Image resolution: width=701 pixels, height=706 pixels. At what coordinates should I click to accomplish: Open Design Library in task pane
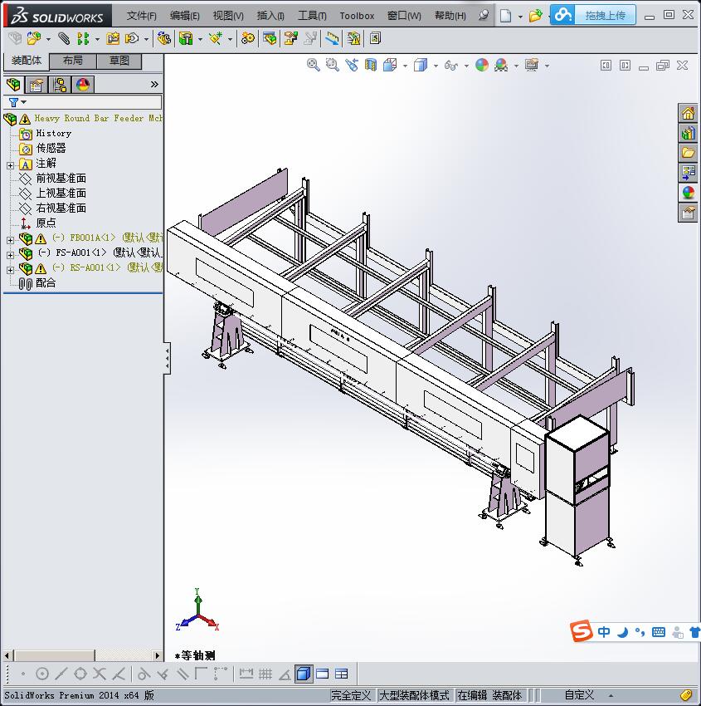(688, 133)
